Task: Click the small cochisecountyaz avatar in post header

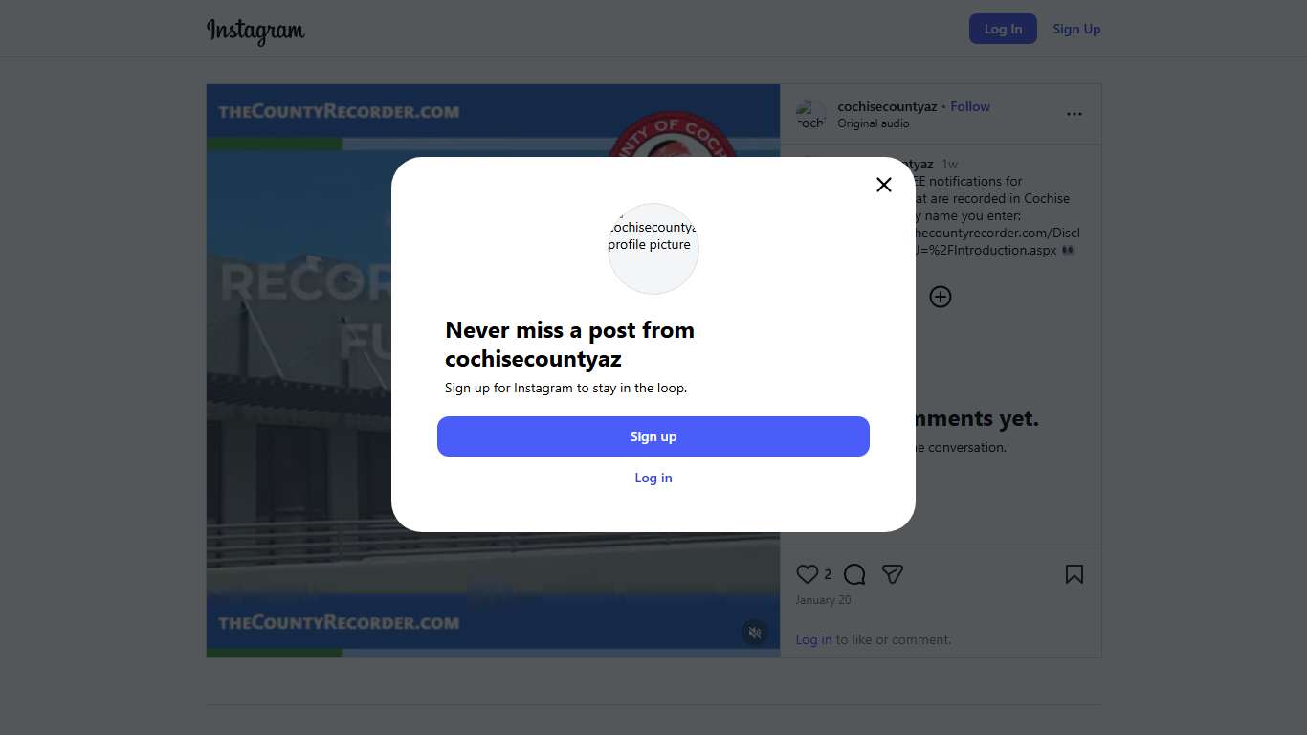Action: [x=811, y=115]
